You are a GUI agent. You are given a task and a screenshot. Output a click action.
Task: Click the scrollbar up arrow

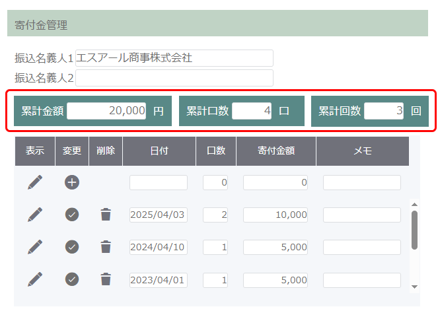(x=414, y=205)
